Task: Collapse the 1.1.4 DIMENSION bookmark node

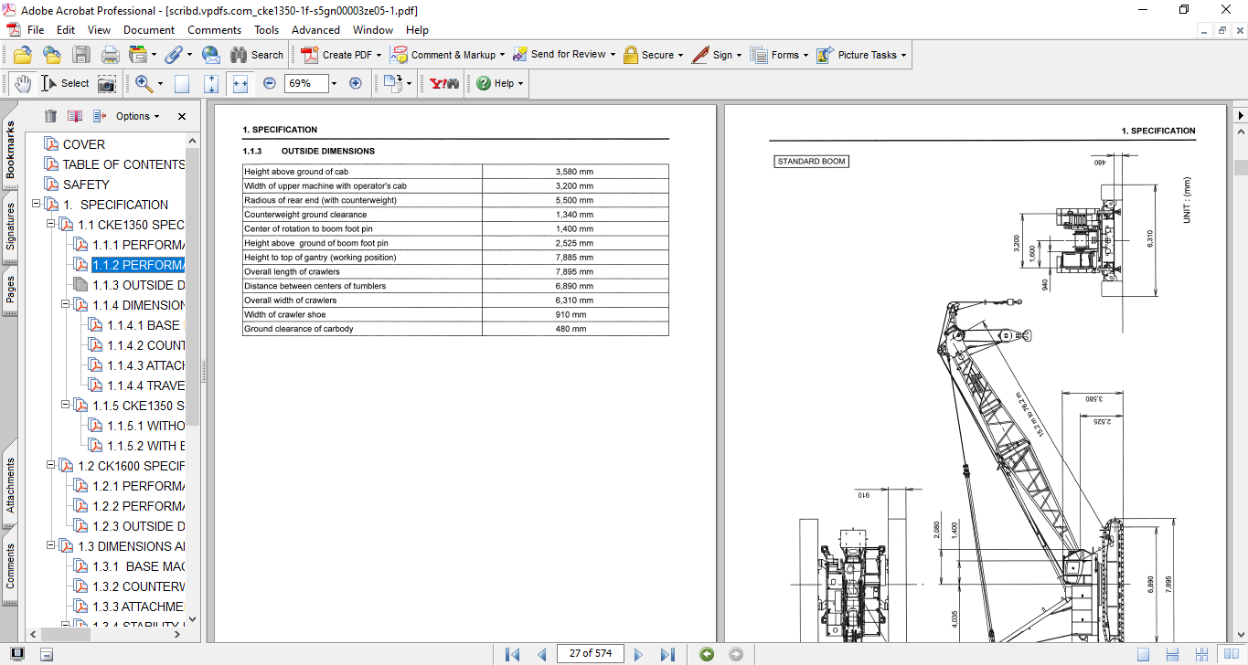Action: (x=66, y=305)
